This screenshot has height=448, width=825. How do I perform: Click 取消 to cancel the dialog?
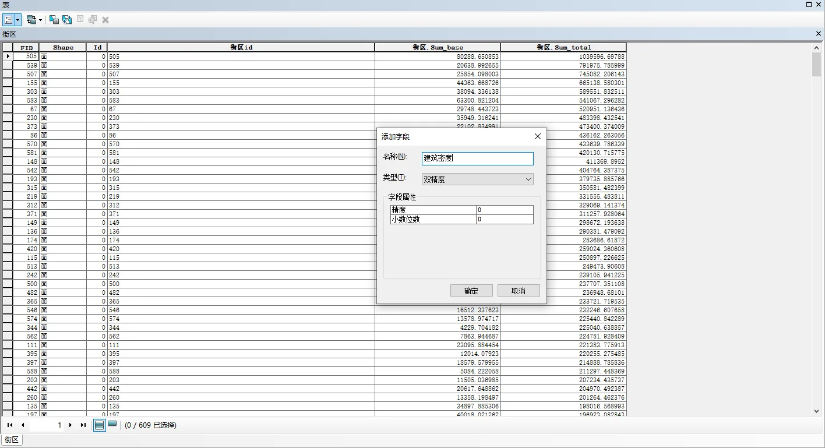tap(518, 291)
